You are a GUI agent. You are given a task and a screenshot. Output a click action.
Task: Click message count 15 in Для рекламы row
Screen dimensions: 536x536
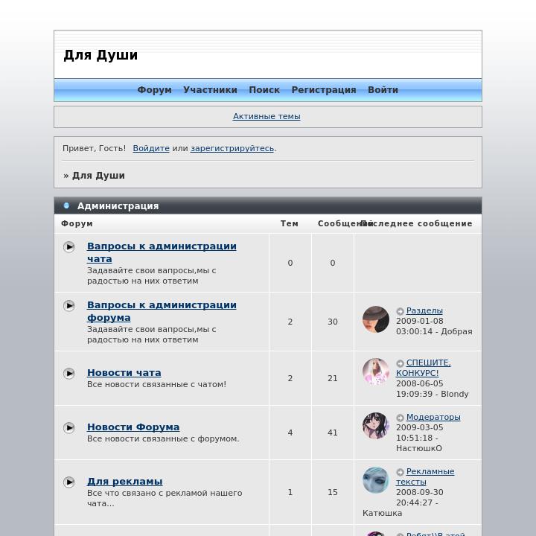(x=333, y=492)
